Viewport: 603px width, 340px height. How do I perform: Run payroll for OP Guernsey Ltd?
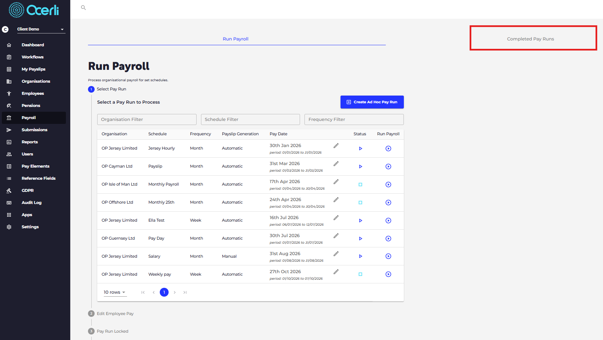388,239
